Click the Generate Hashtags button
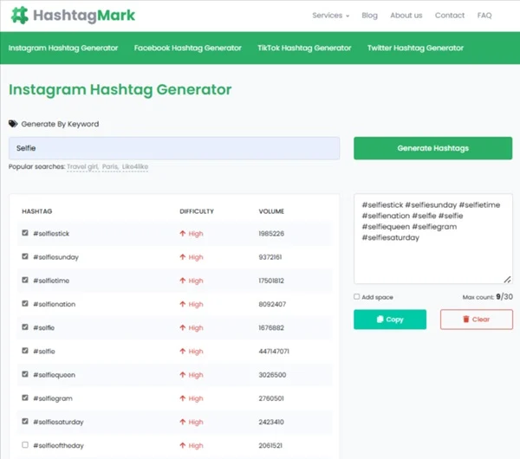Screen dimensions: 520x459 click(x=432, y=148)
